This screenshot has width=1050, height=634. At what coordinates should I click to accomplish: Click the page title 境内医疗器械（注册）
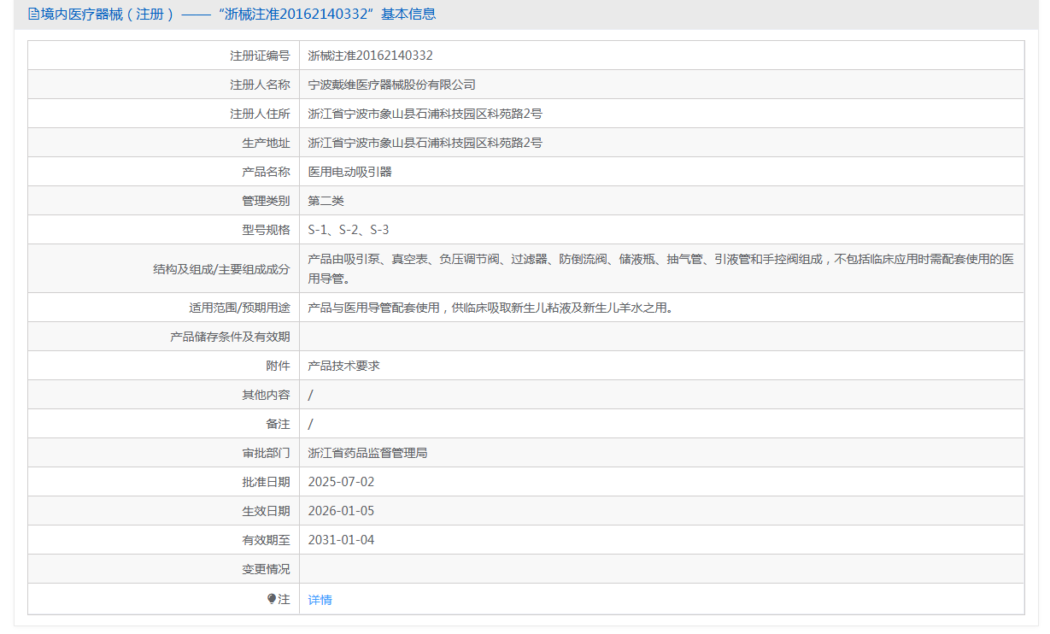[108, 15]
